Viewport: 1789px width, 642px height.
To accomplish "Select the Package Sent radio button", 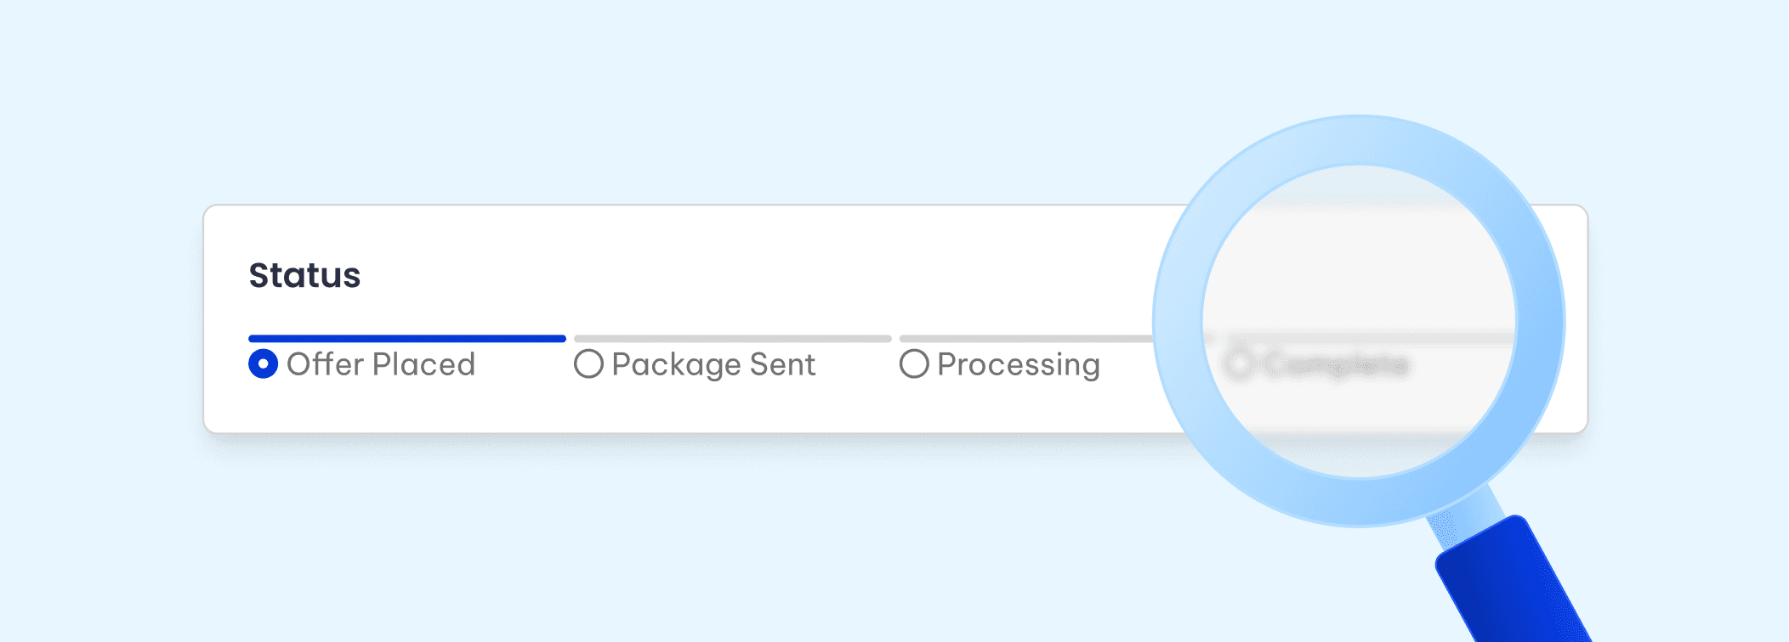I will click(x=588, y=364).
